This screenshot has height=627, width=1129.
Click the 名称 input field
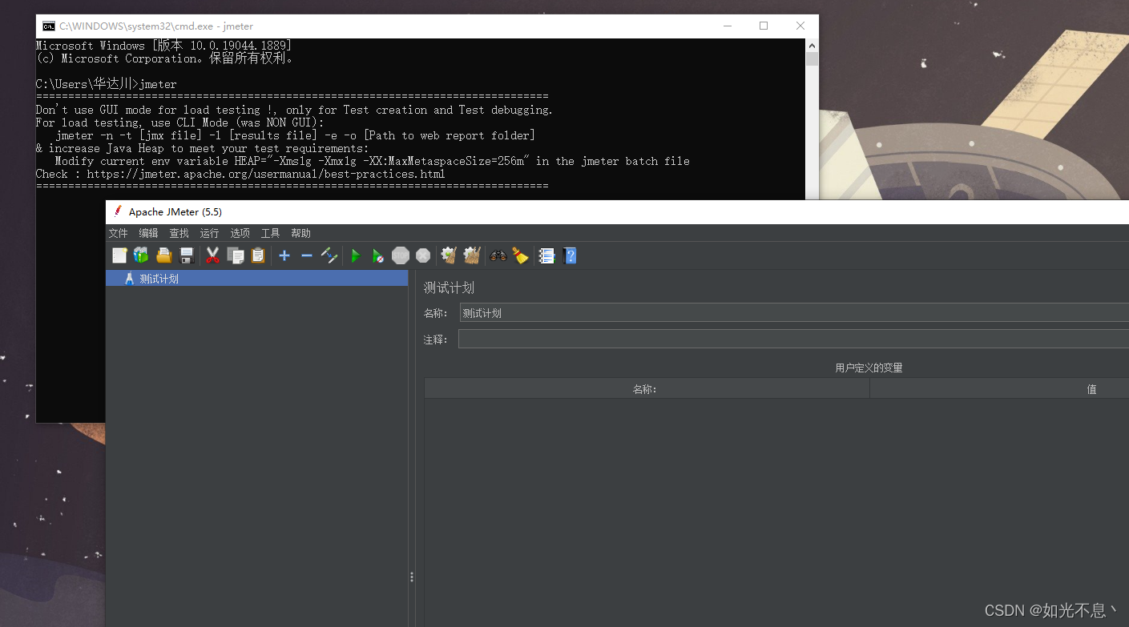click(x=793, y=313)
